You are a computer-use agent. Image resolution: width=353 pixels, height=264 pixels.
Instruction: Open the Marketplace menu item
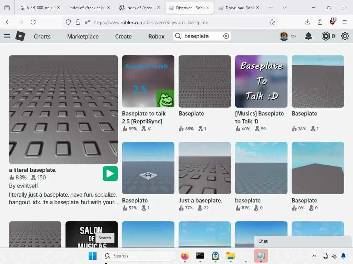click(83, 36)
